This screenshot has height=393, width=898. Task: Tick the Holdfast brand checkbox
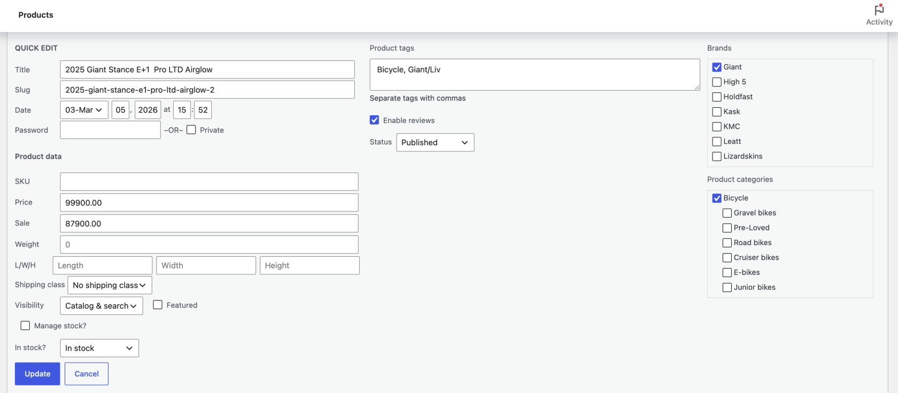tap(717, 97)
